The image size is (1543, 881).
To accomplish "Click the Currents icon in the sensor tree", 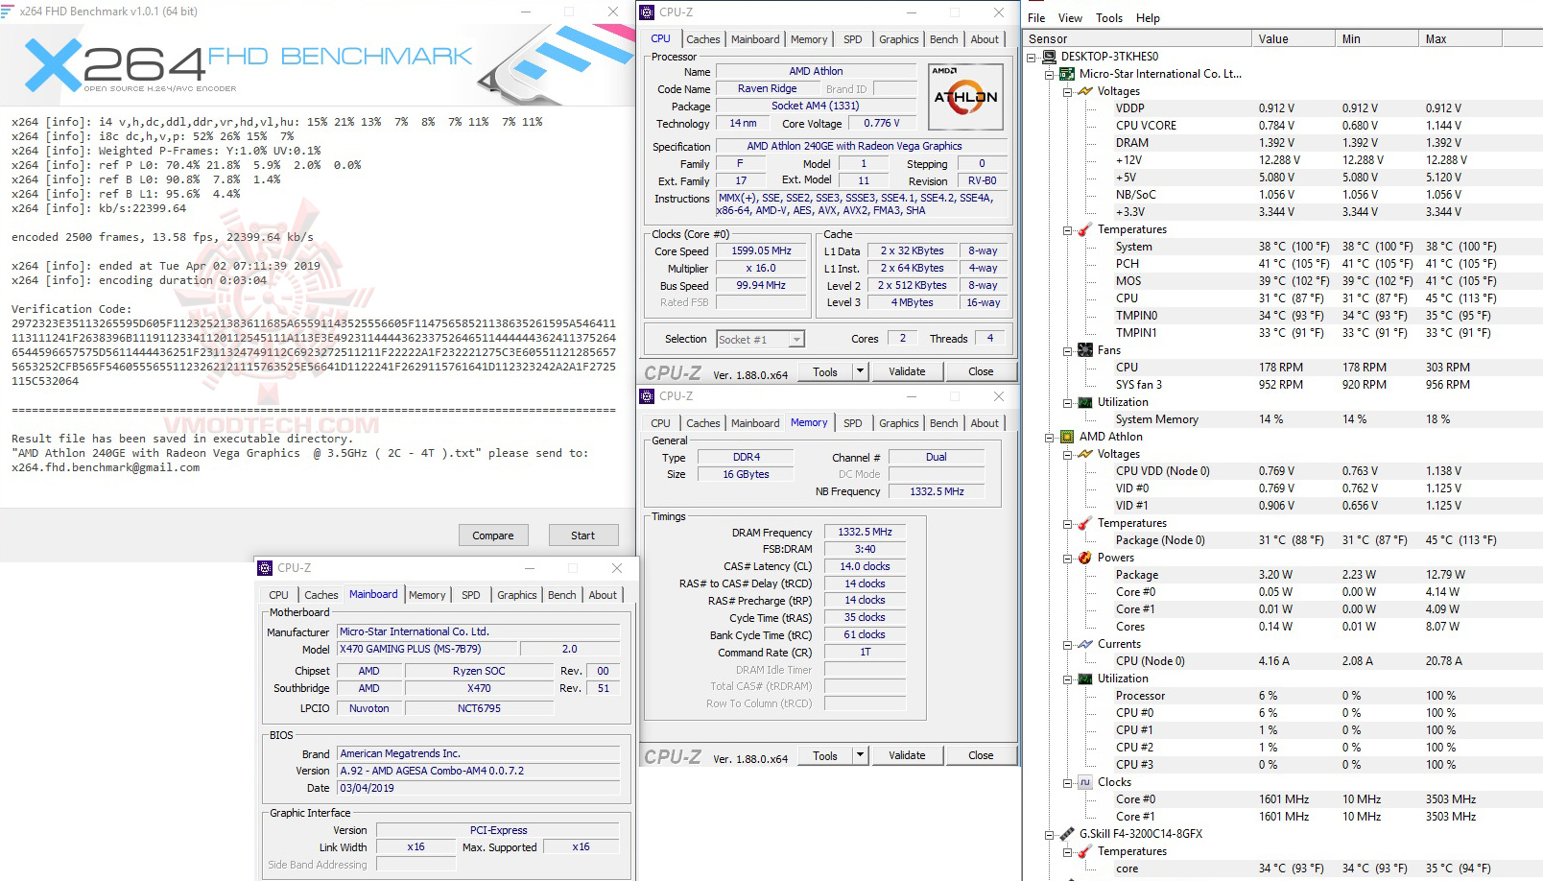I will tap(1085, 644).
